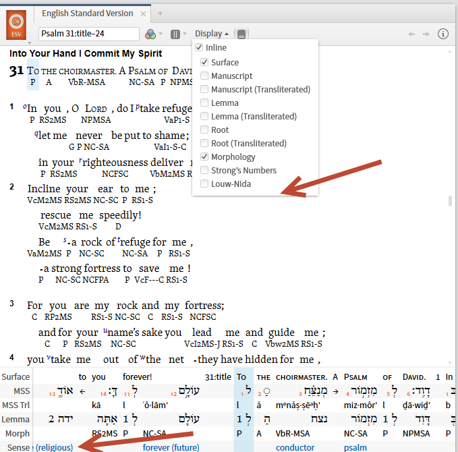Viewport: 458px width, 452px height.
Task: Click the scroll down arrow of text pane
Action: (x=450, y=362)
